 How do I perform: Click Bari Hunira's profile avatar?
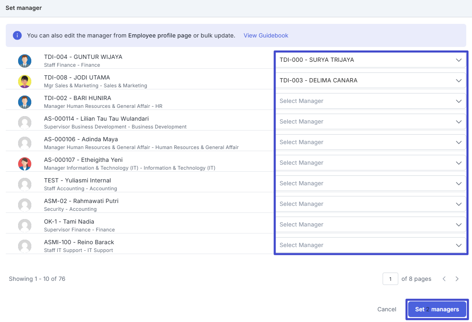point(25,102)
